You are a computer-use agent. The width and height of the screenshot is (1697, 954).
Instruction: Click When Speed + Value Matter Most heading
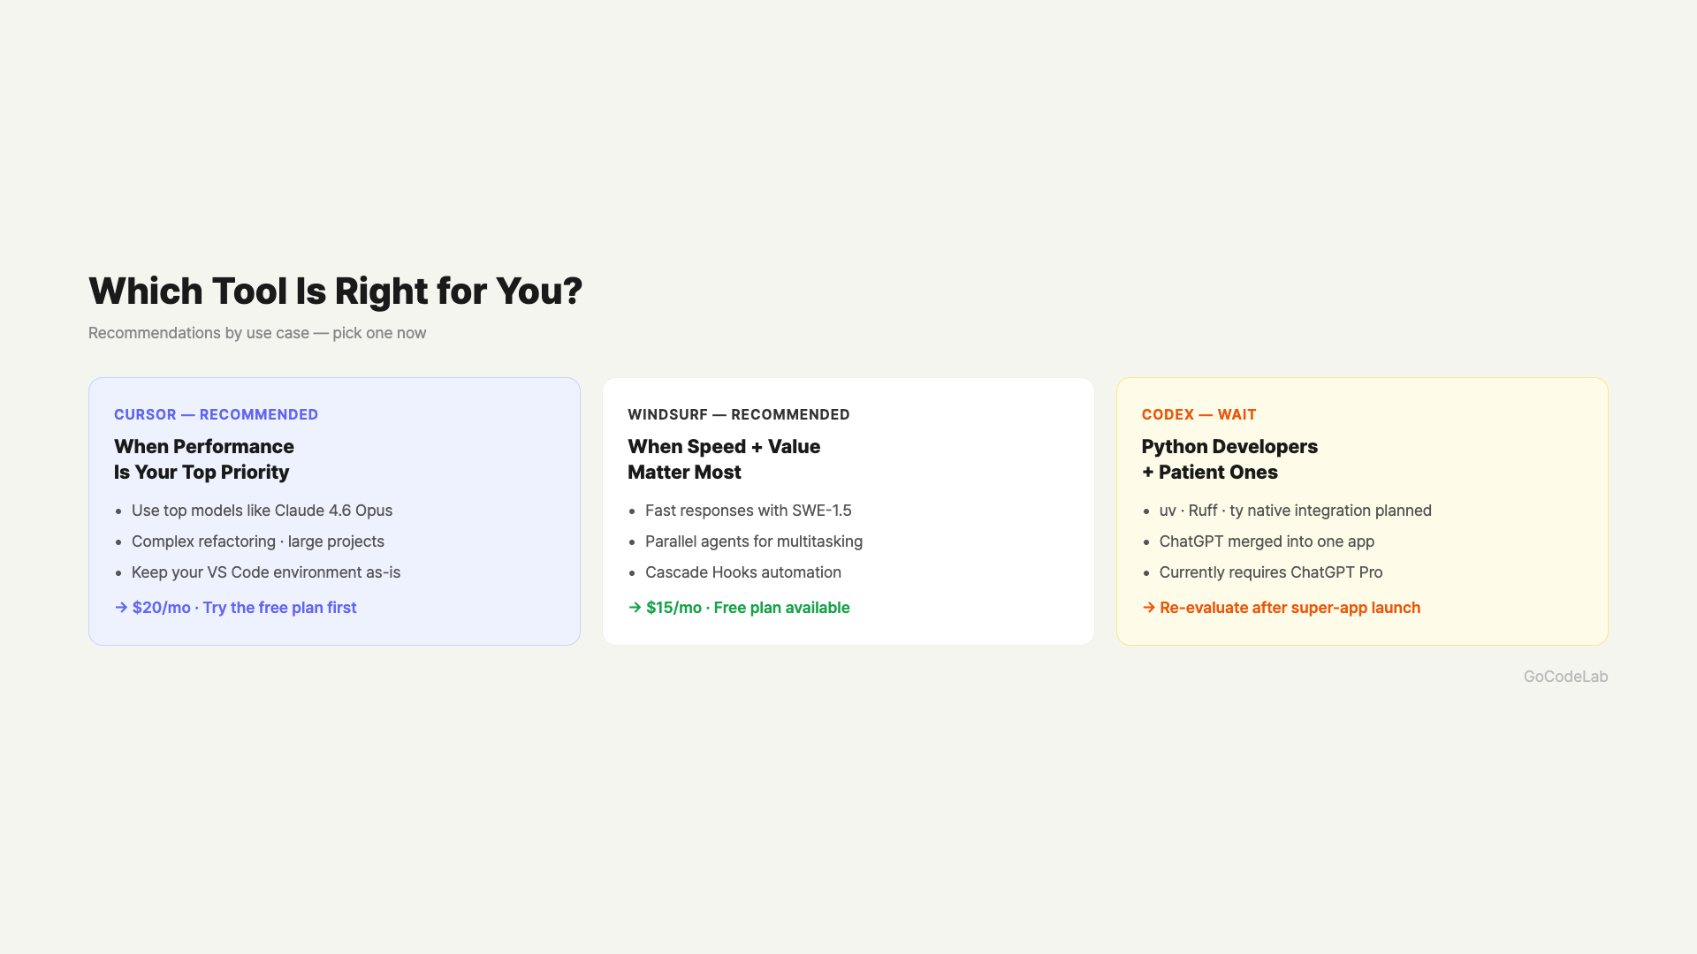click(x=723, y=459)
